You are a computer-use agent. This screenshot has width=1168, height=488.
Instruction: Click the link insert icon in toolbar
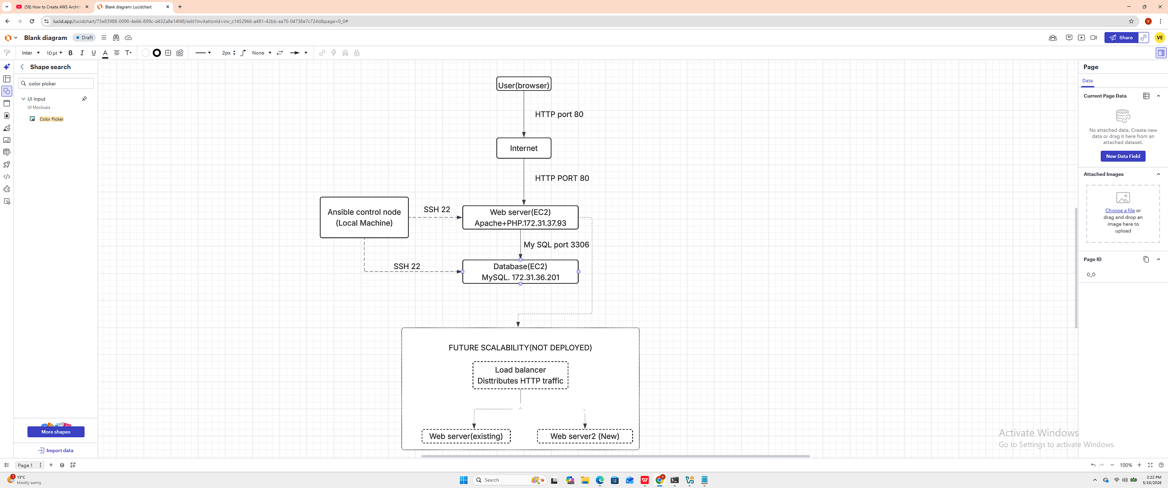coord(322,53)
